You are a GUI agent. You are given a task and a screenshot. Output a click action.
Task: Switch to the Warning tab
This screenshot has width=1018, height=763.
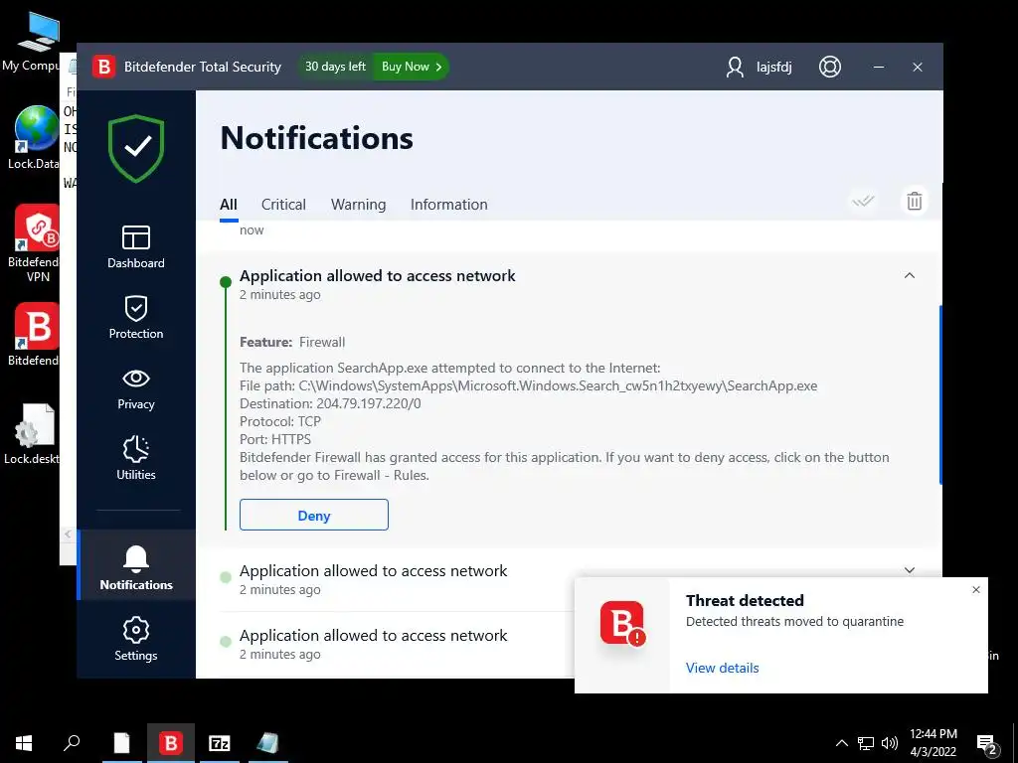[x=358, y=205]
